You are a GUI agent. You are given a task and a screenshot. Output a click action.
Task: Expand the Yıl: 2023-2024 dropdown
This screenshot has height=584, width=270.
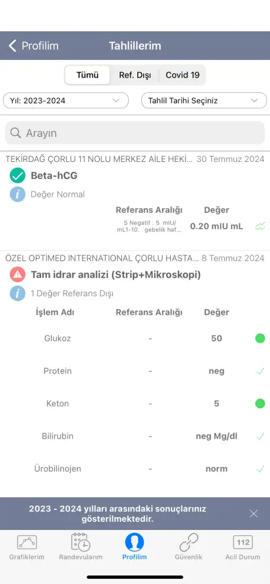pyautogui.click(x=66, y=100)
